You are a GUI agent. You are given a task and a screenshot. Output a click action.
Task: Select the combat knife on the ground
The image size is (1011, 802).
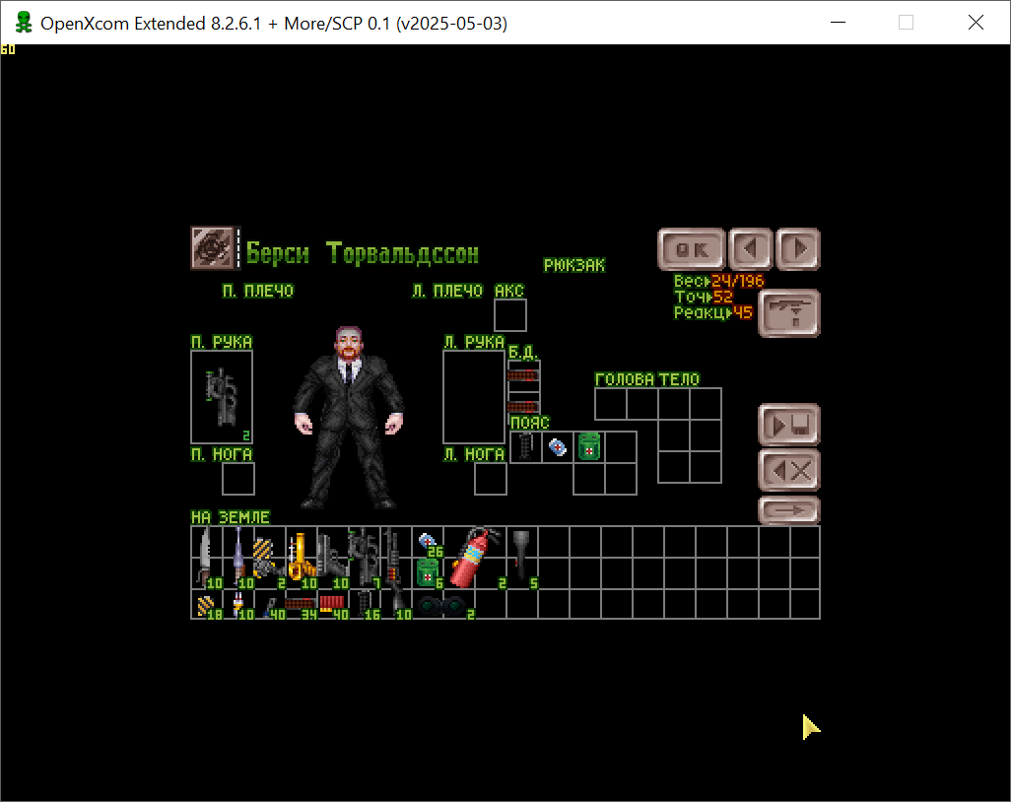tap(205, 557)
